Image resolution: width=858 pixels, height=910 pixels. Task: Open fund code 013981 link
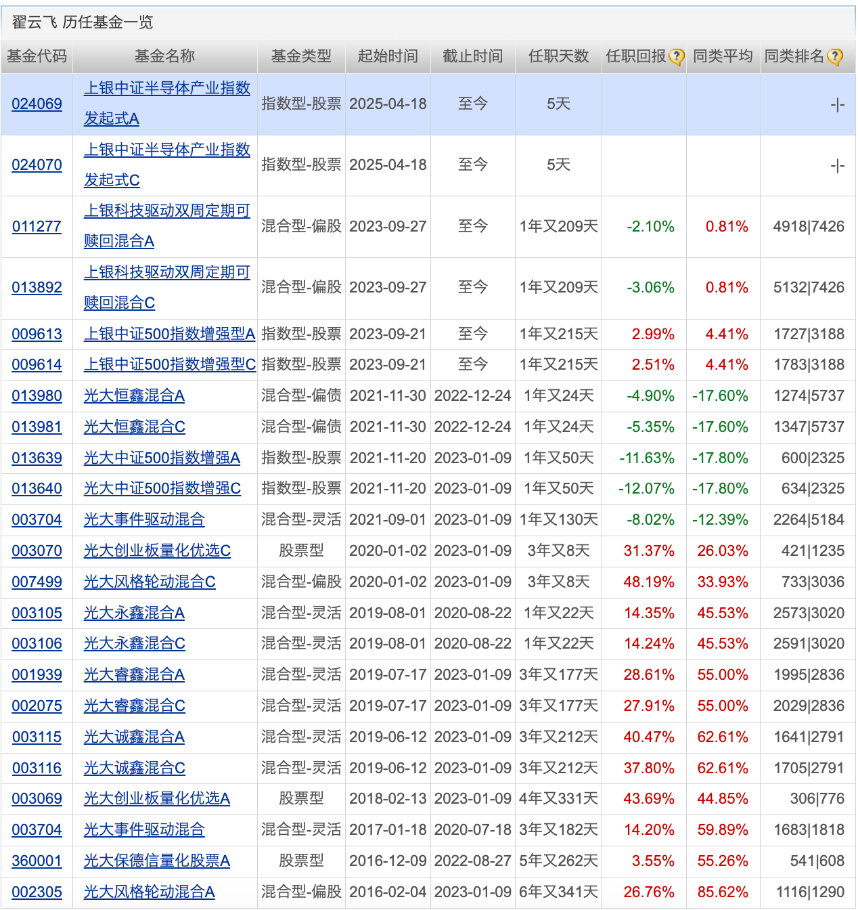[37, 427]
